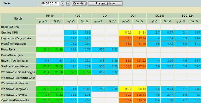Click the PM10 value 25.3 for Żyrardów
Image resolution: width=201 pixels, height=103 pixels.
pyautogui.click(x=43, y=100)
